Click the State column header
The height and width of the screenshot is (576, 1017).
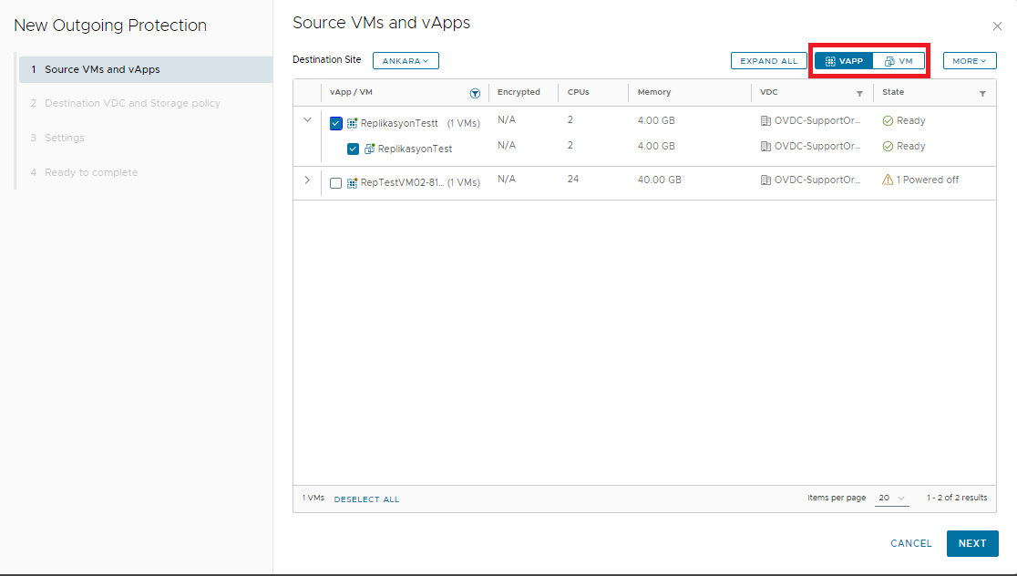pos(893,92)
